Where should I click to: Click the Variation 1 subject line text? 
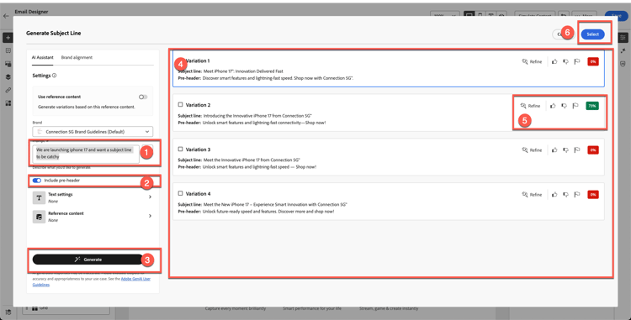pos(243,71)
